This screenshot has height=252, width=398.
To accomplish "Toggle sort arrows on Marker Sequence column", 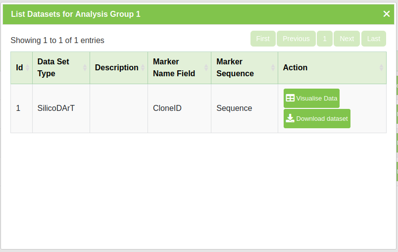I will coord(273,68).
